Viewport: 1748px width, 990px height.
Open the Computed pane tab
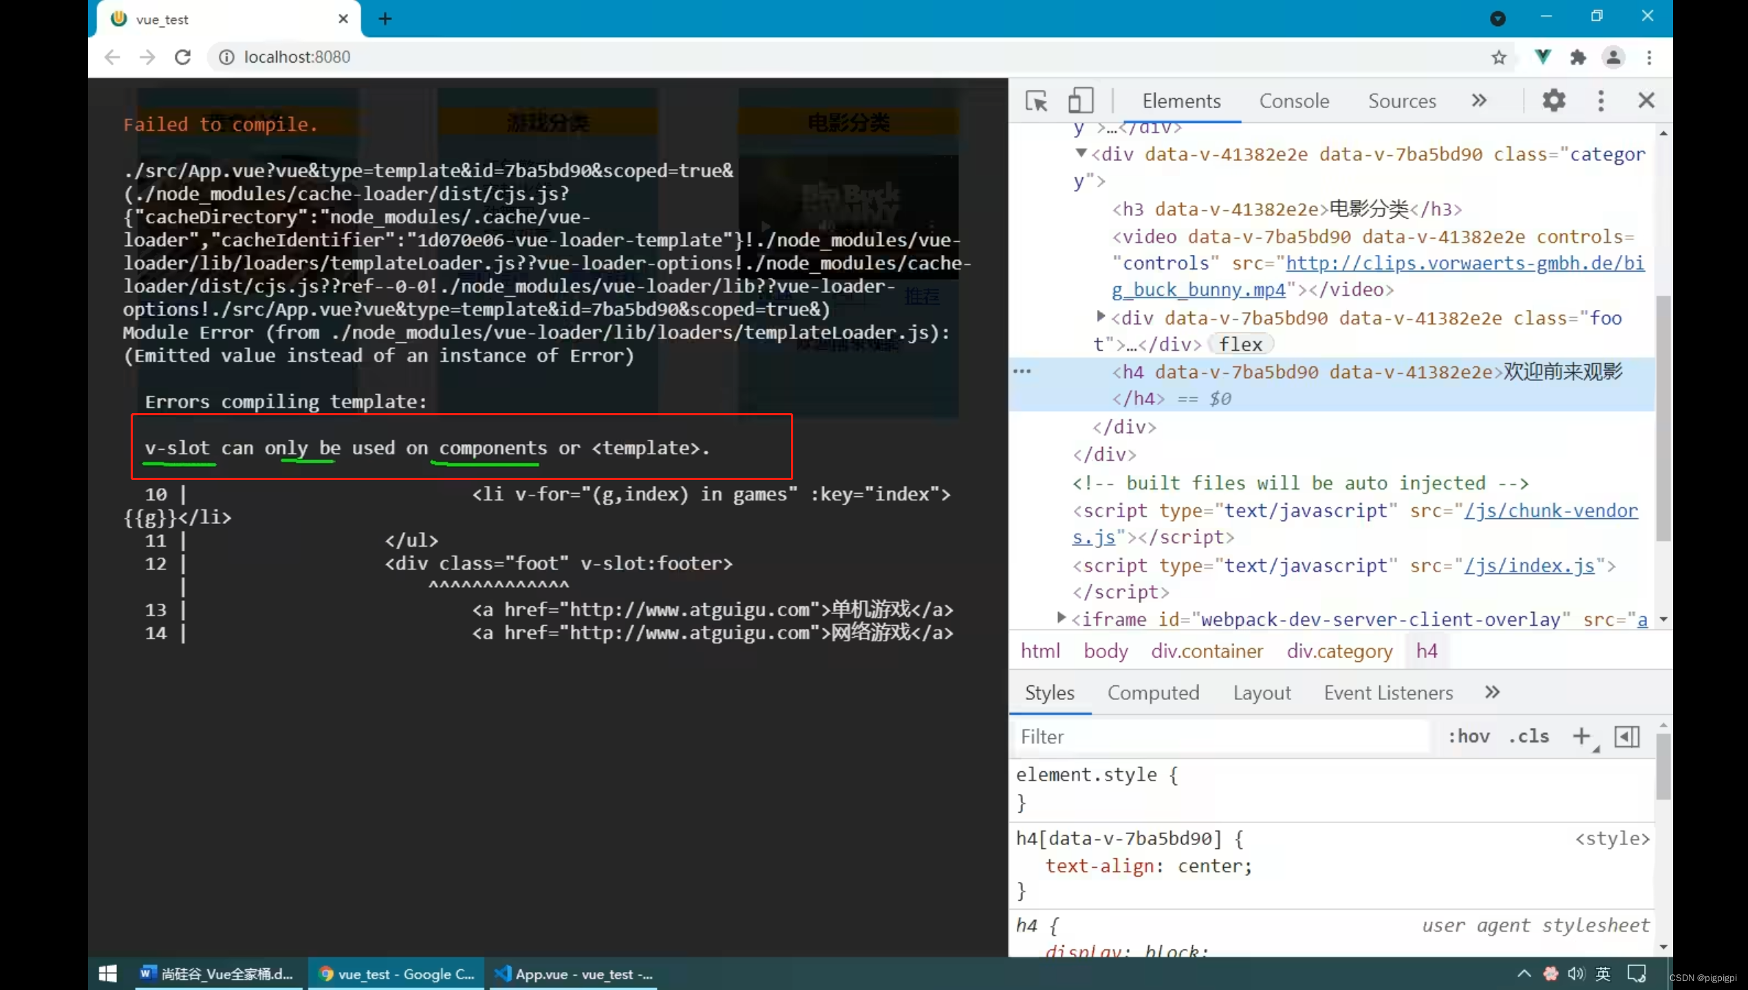click(1153, 693)
